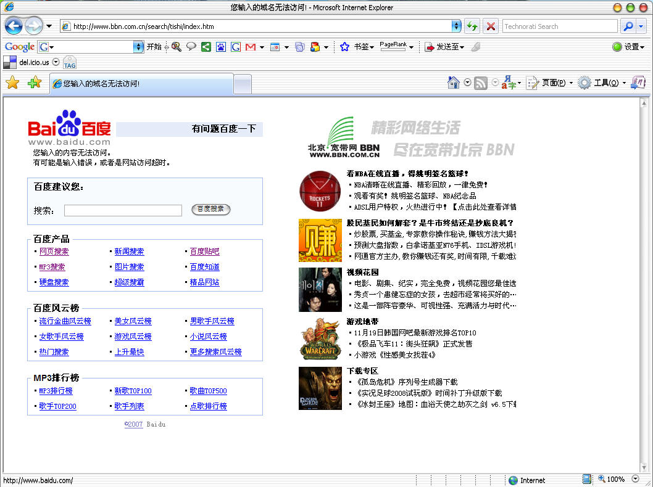The image size is (653, 487).
Task: Click the Stop loading red X icon
Action: [x=491, y=26]
